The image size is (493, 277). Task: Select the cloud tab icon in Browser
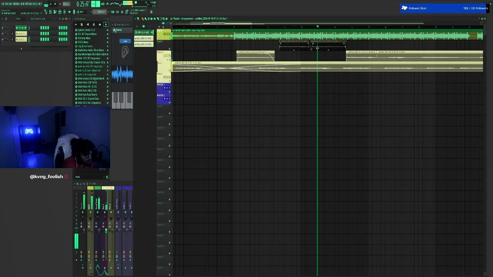coord(100,25)
